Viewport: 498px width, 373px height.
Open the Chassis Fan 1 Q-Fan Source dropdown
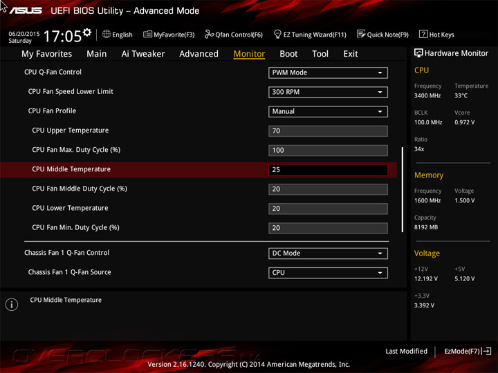tap(328, 273)
